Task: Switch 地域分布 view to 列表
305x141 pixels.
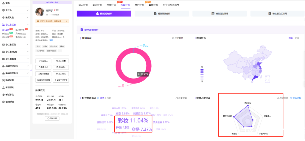Action: (x=297, y=38)
